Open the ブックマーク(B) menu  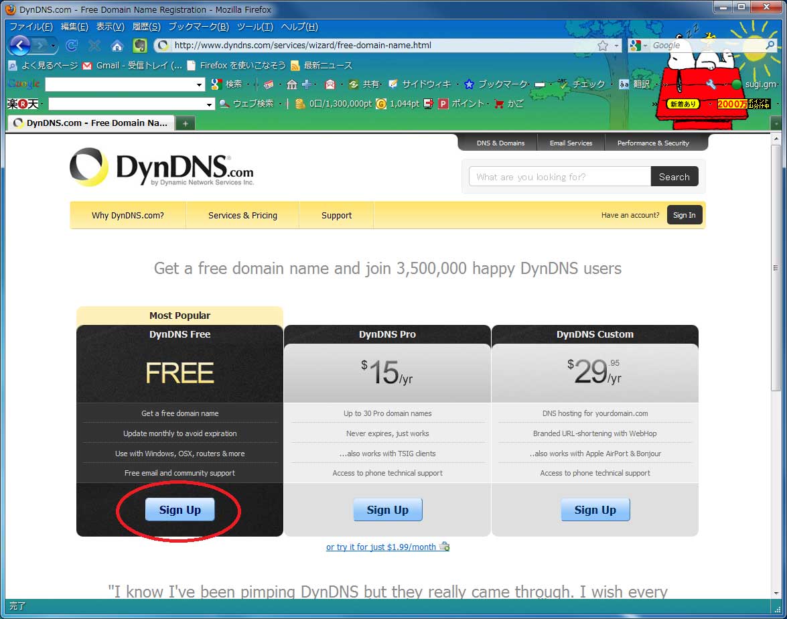point(198,27)
